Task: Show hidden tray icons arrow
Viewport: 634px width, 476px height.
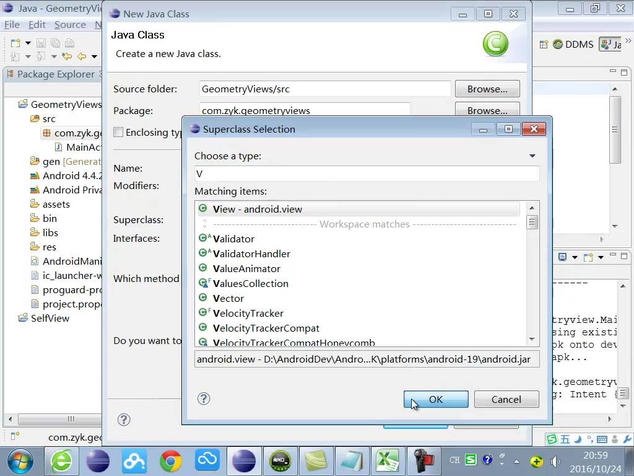Action: [516, 461]
